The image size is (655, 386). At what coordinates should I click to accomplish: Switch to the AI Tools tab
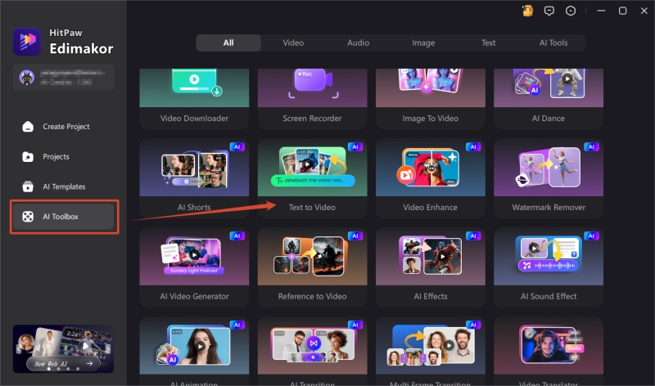[553, 43]
